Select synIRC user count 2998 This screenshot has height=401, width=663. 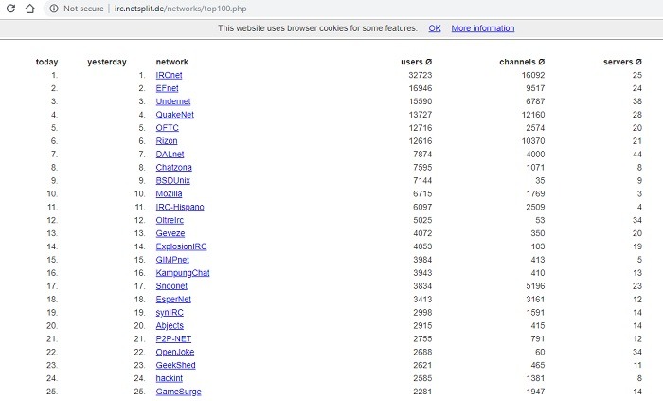click(x=422, y=312)
